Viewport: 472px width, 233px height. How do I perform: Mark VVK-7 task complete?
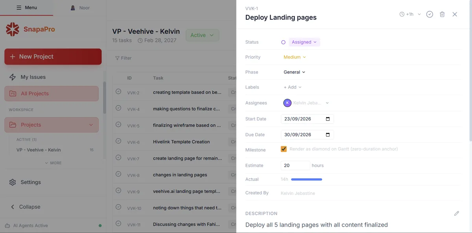tap(118, 157)
